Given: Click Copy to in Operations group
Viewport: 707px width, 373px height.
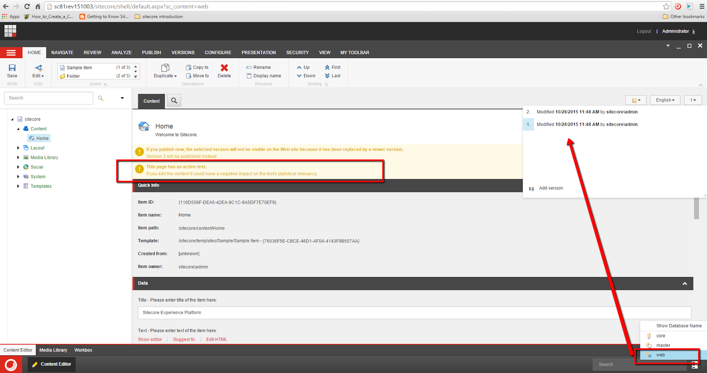Looking at the screenshot, I should (x=197, y=67).
